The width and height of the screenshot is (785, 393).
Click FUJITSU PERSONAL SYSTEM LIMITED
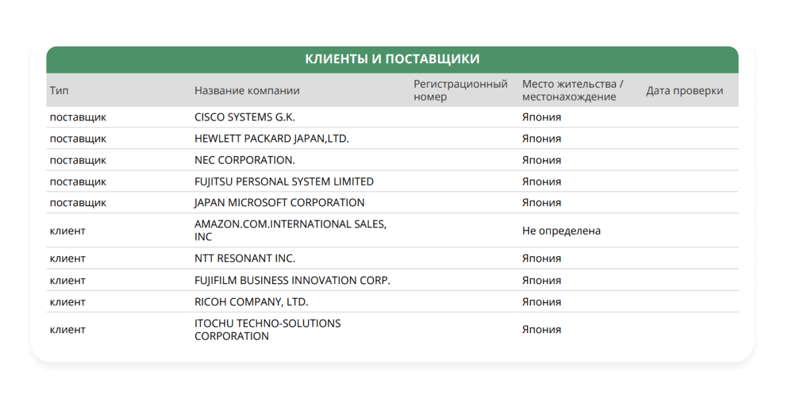point(284,182)
